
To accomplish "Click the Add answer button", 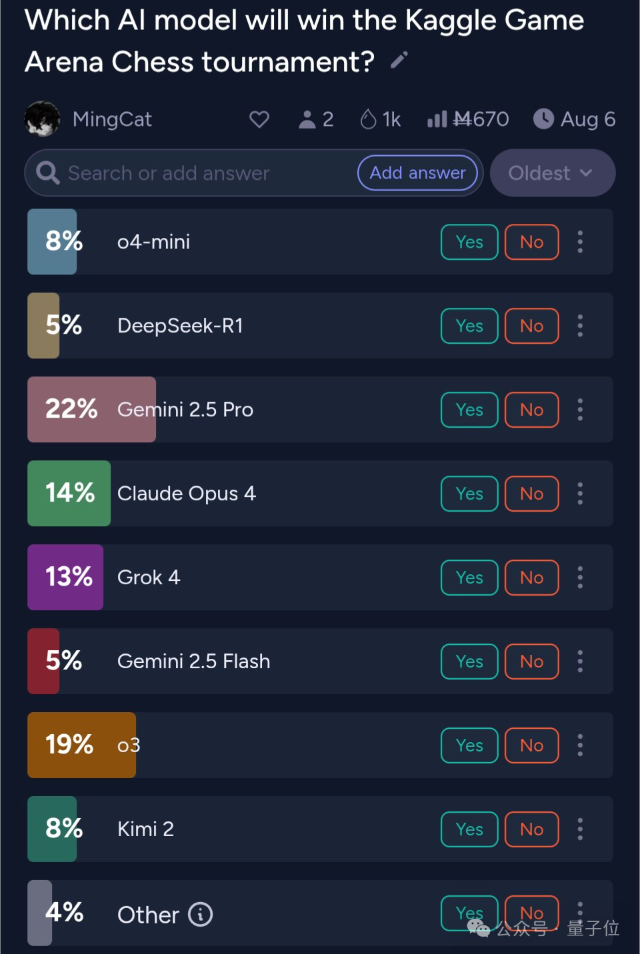I will tap(417, 173).
